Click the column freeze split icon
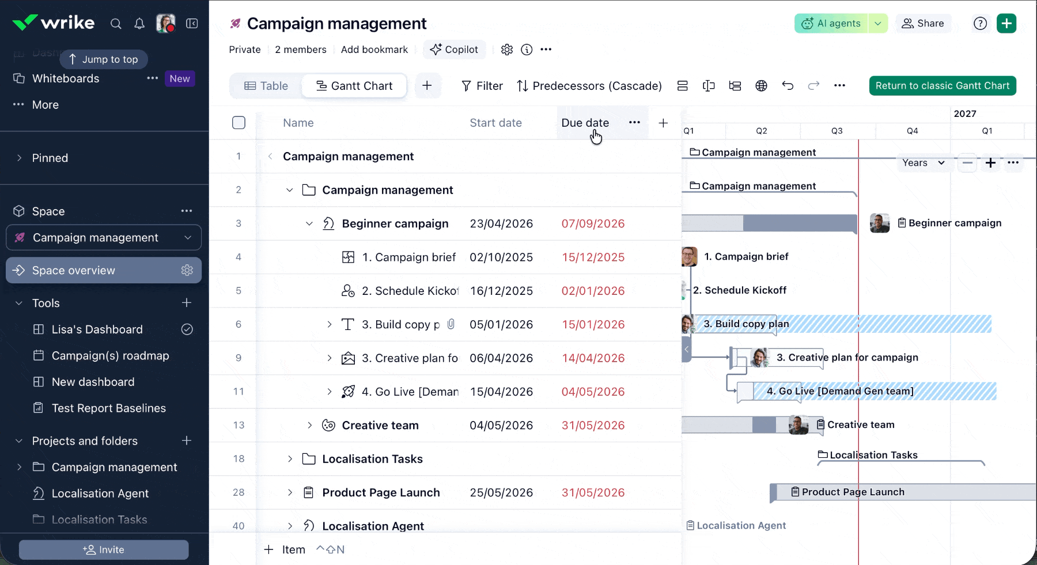 tap(709, 86)
